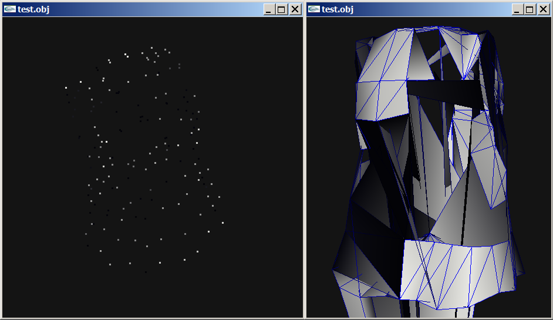Screen dimensions: 553x320
Task: Maximize the right wireframe mesh window
Action: pyautogui.click(x=530, y=9)
